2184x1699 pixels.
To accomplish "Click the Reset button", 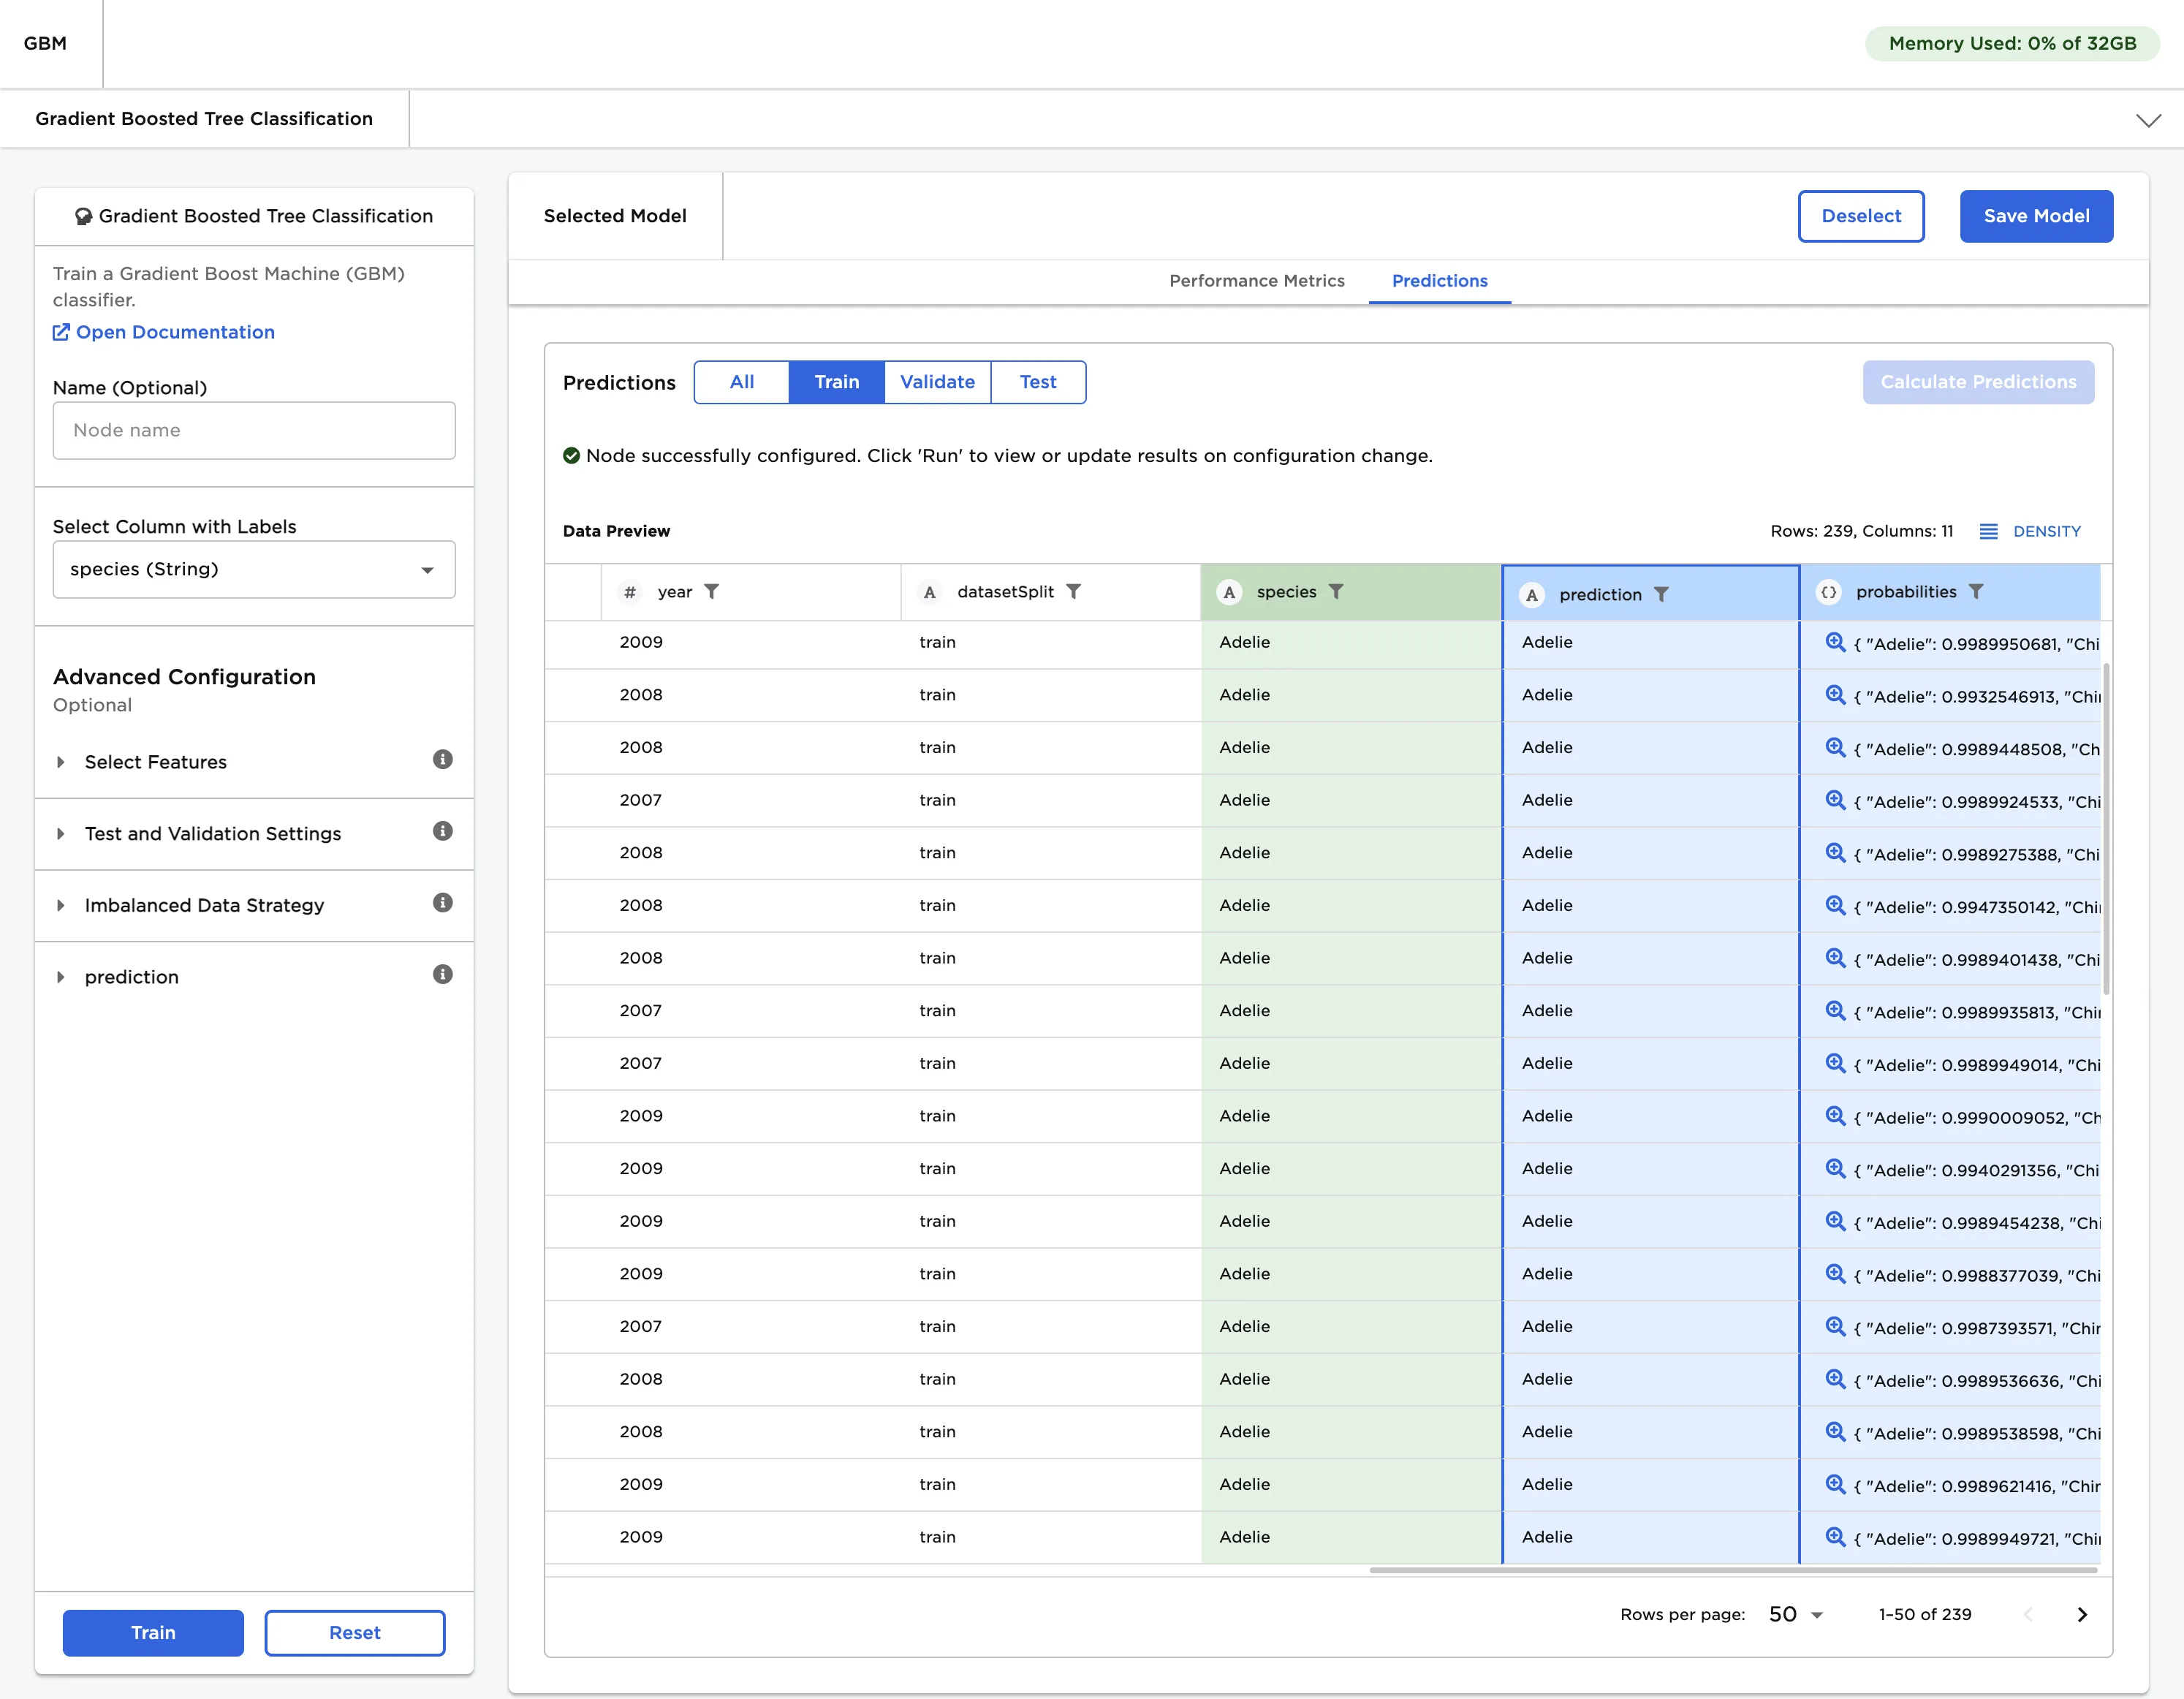I will click(x=355, y=1632).
